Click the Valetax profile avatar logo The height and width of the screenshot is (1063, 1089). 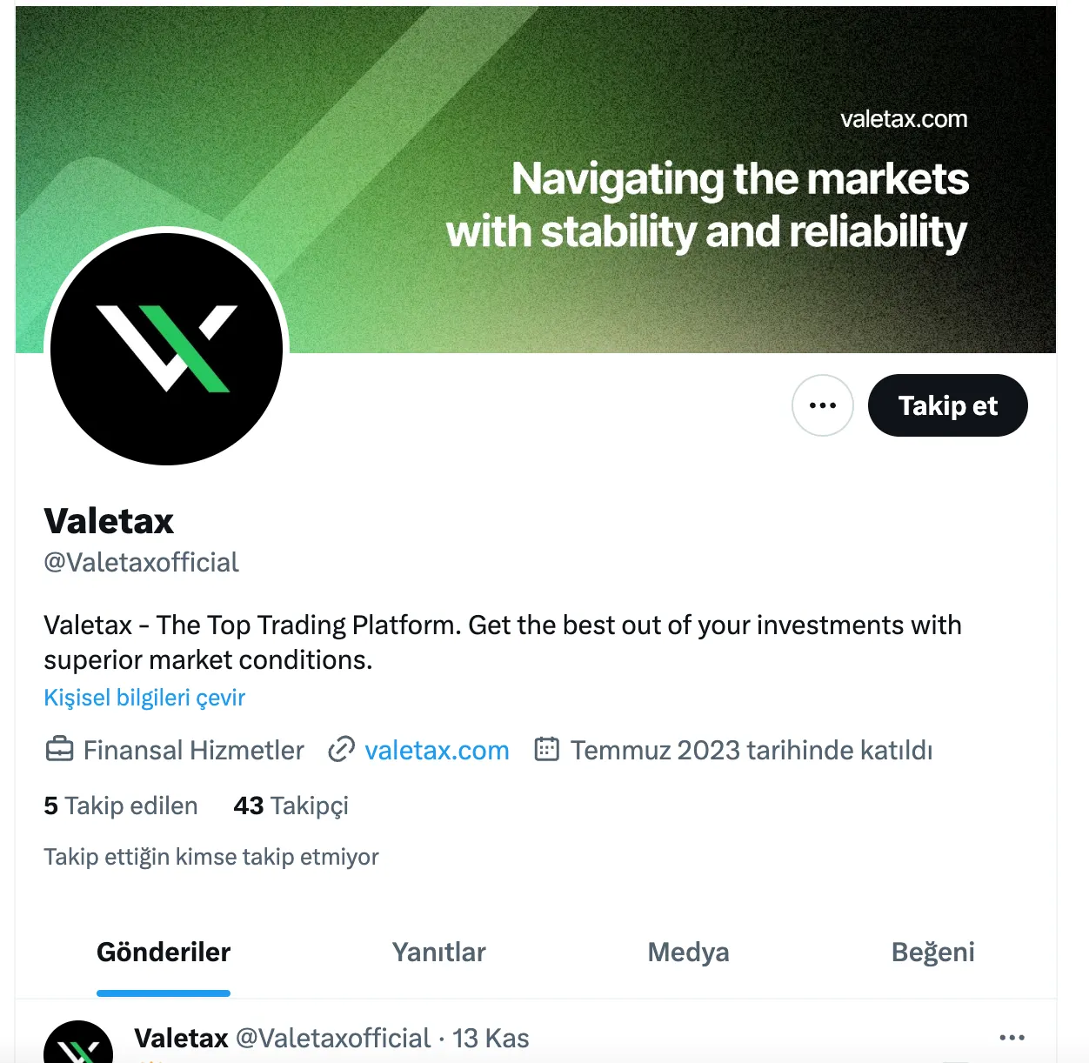(x=166, y=348)
